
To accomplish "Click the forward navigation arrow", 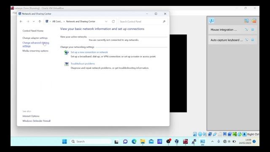I will (x=28, y=22).
